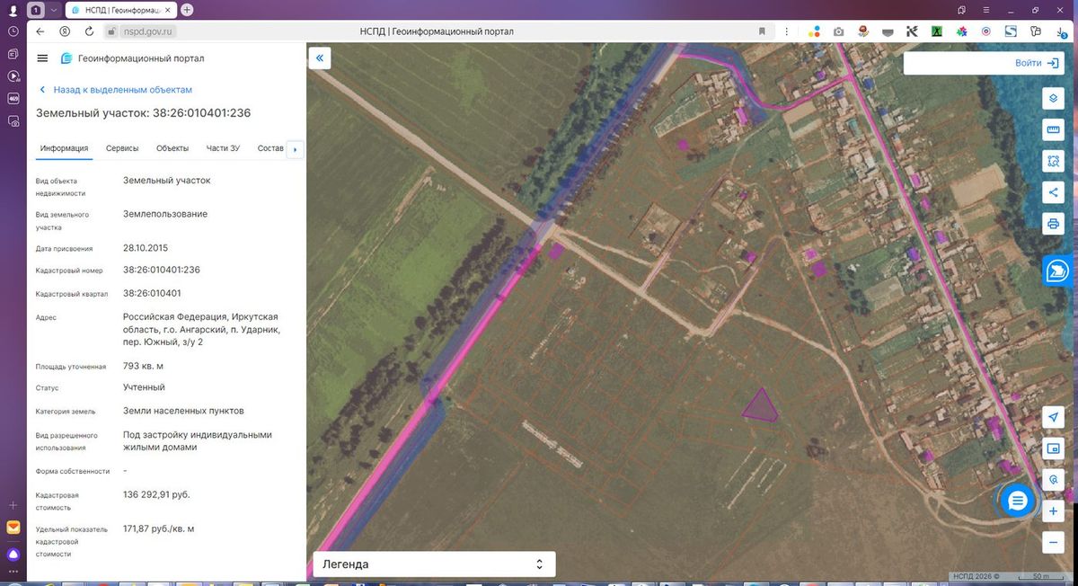
Task: Locate my position with the navigation arrow
Action: point(1054,417)
